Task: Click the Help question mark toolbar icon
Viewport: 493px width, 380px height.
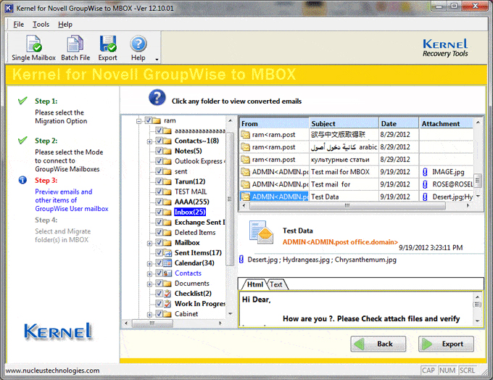Action: coord(138,44)
